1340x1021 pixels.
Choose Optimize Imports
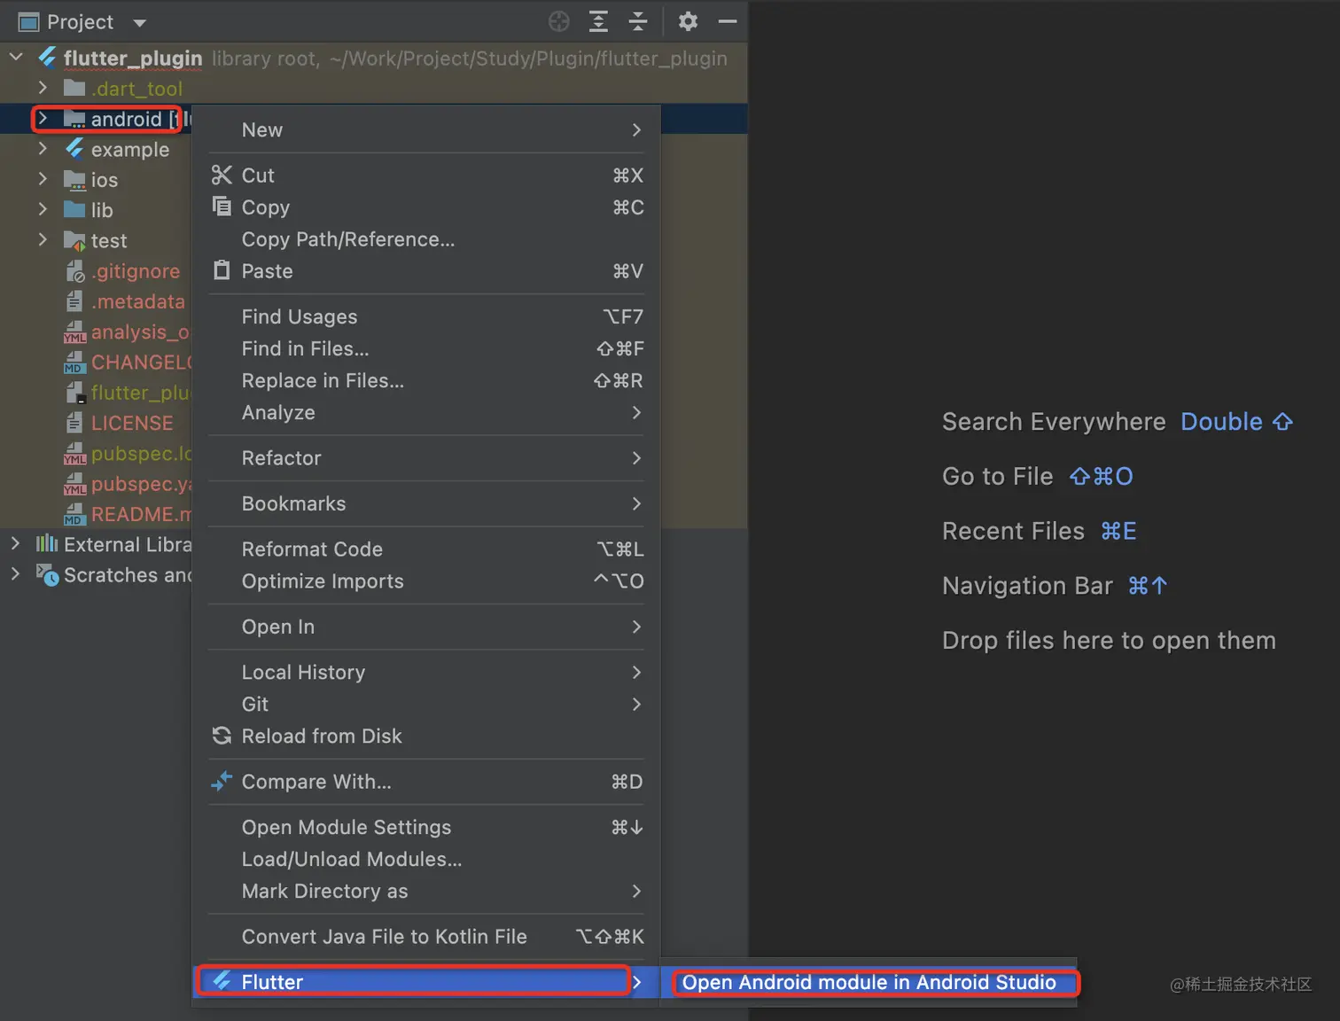pyautogui.click(x=426, y=581)
